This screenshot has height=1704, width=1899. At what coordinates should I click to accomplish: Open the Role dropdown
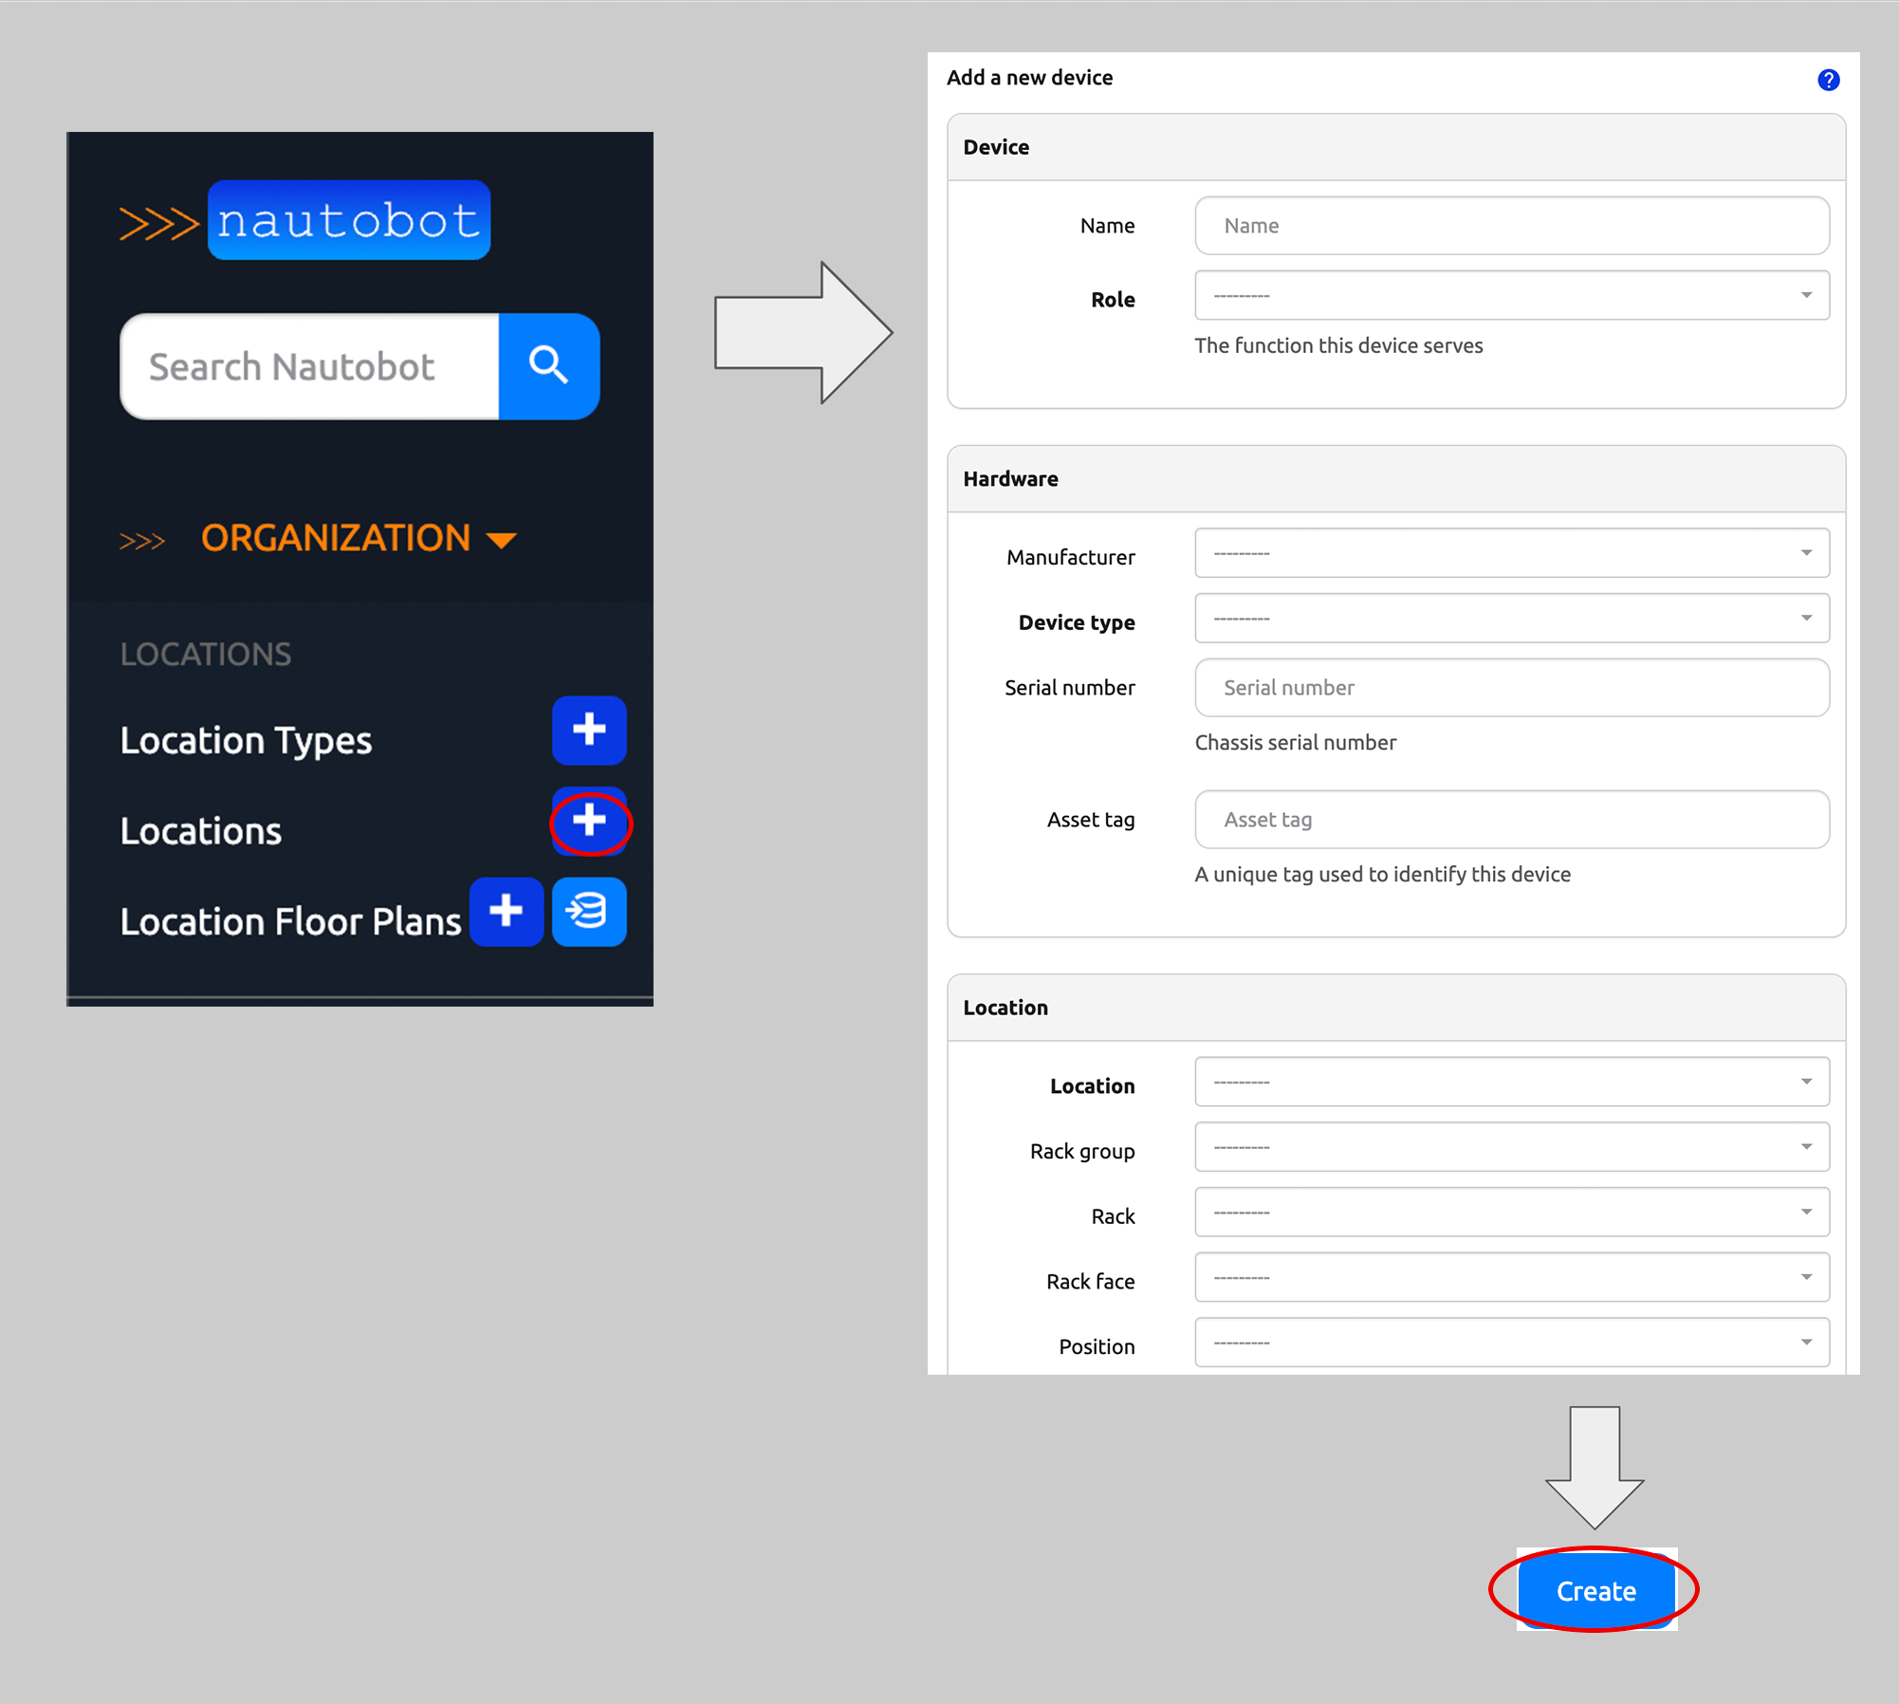coord(1511,295)
